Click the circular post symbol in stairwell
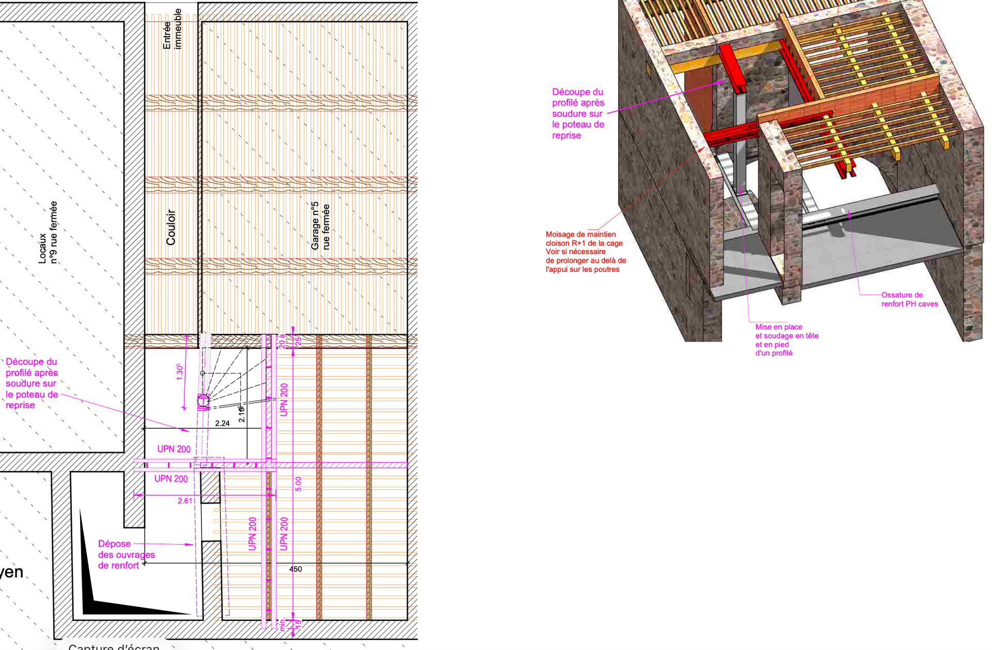The image size is (992, 650). [x=203, y=400]
